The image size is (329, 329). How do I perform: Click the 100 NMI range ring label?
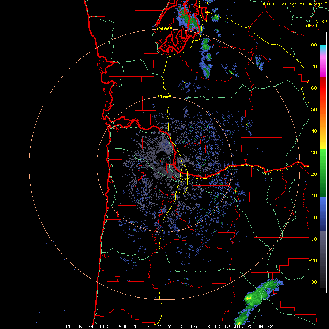164,29
